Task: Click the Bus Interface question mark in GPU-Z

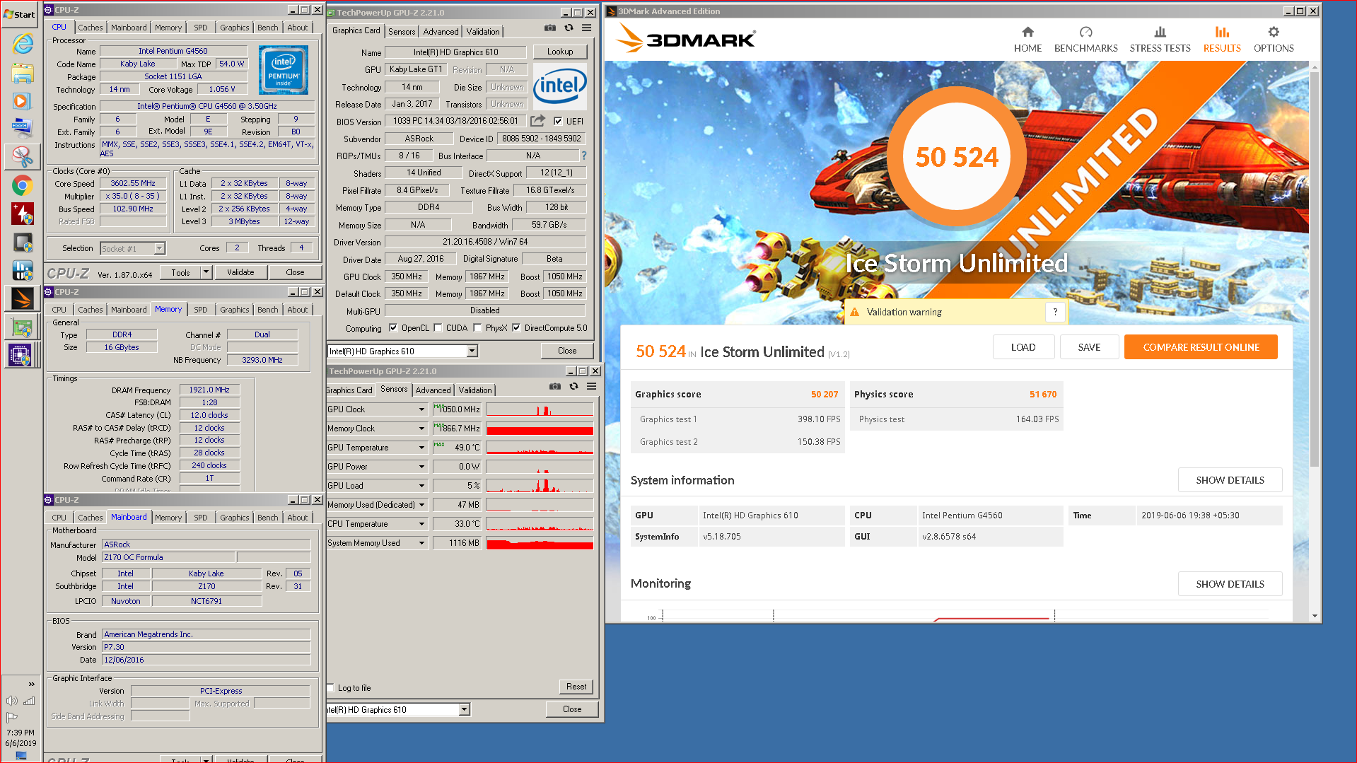Action: tap(583, 156)
